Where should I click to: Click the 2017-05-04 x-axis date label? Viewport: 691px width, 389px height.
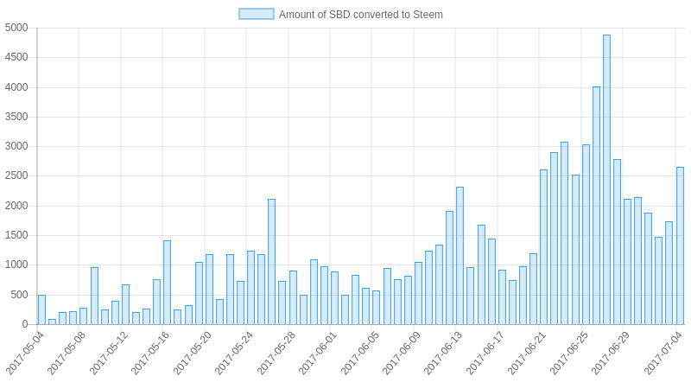coord(25,354)
